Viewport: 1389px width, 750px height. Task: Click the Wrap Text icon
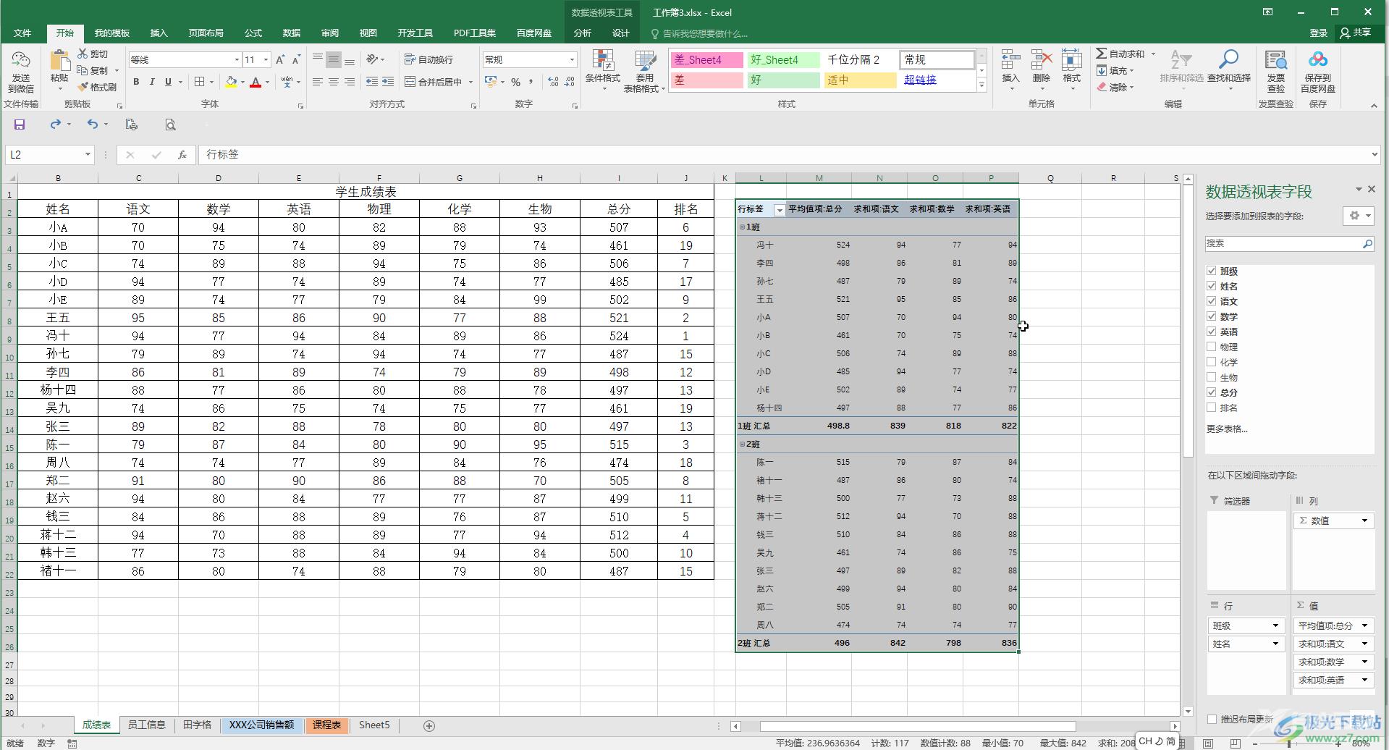[x=410, y=59]
